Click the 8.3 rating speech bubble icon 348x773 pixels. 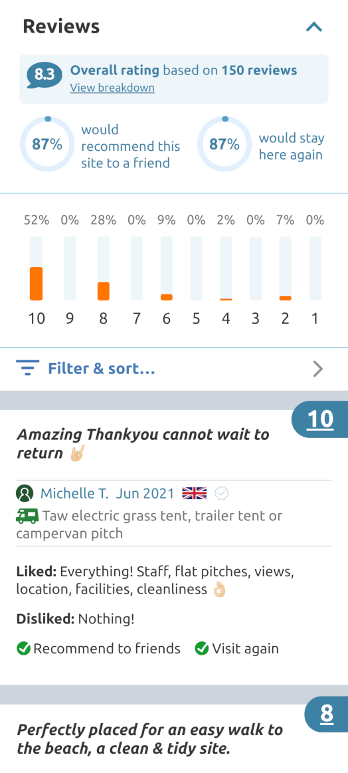click(x=44, y=75)
